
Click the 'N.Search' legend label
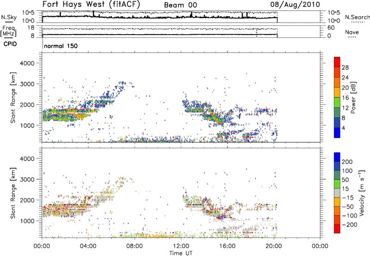pos(357,17)
